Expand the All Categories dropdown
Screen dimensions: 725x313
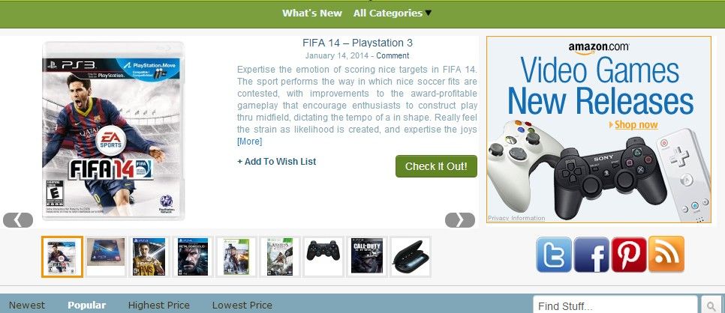click(x=392, y=13)
